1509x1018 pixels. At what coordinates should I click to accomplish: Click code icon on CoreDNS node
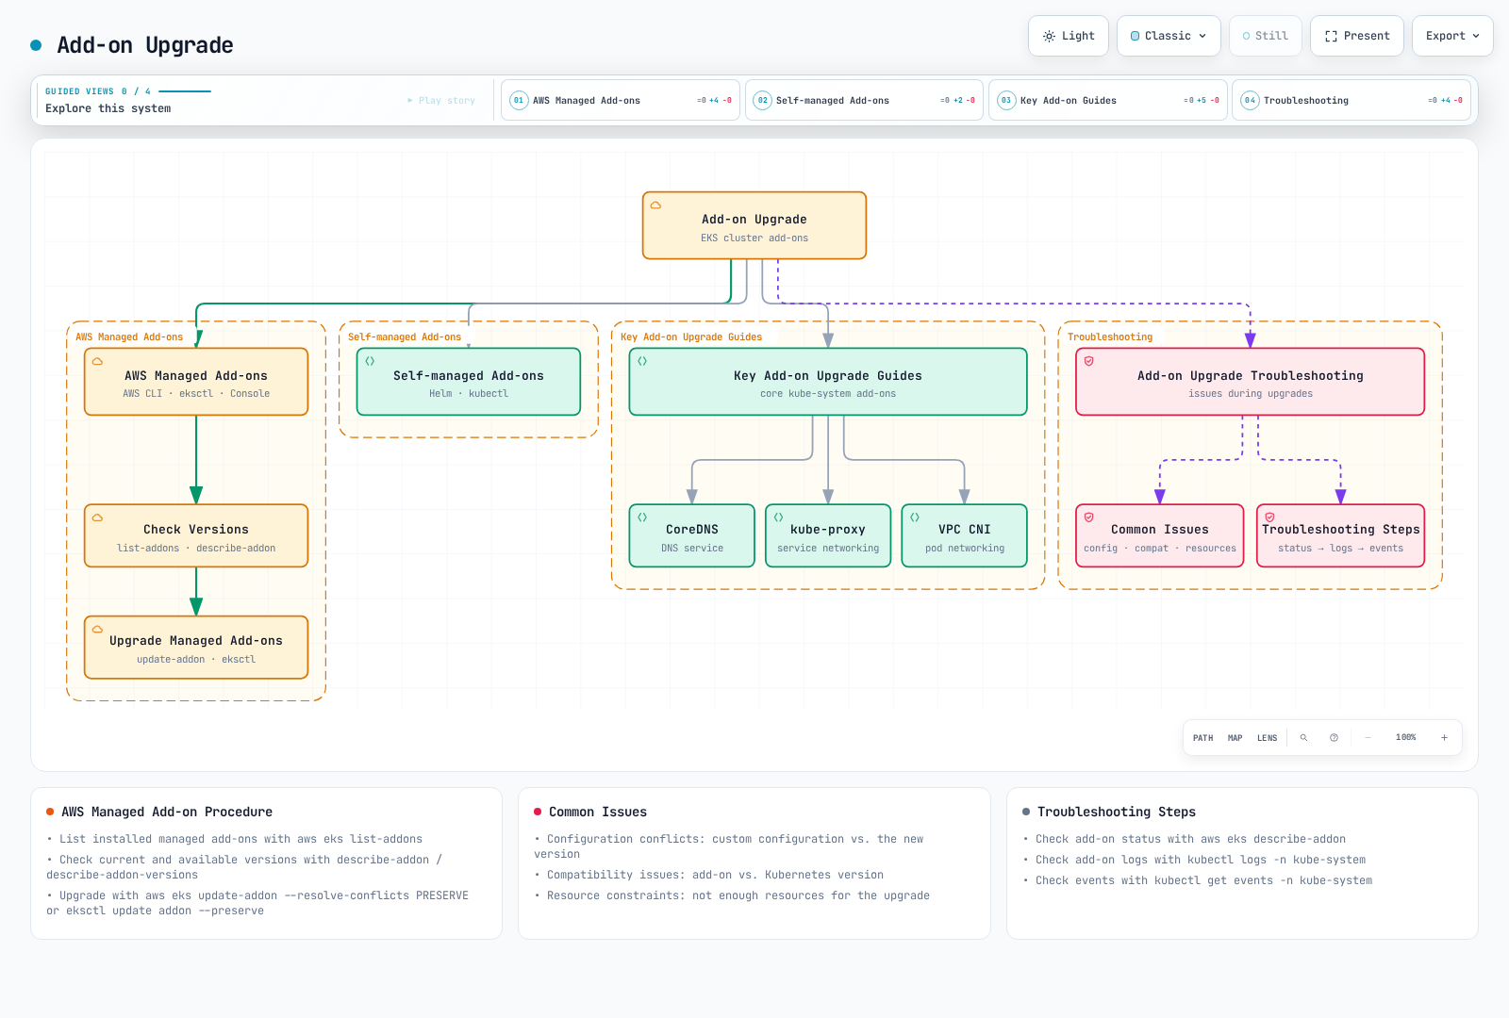click(642, 517)
